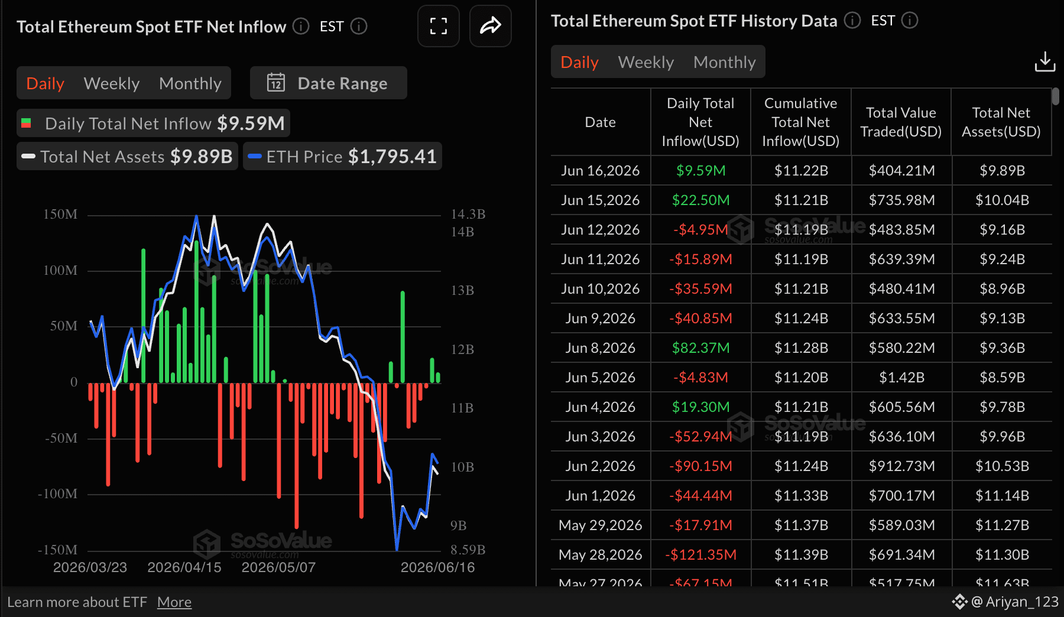Click the $10.53B total net assets cell
The height and width of the screenshot is (617, 1064).
pyautogui.click(x=1003, y=466)
